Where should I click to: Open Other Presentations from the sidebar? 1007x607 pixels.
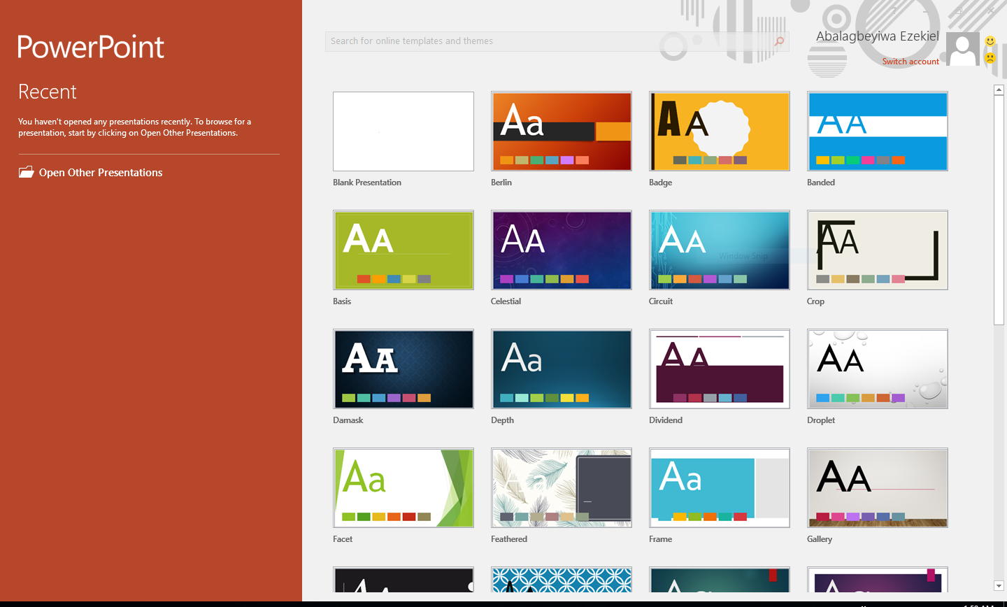click(x=91, y=173)
